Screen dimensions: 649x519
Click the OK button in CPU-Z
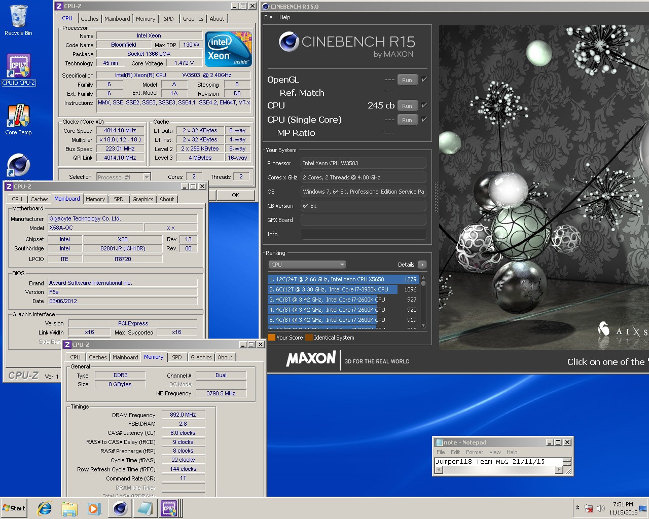[x=235, y=195]
